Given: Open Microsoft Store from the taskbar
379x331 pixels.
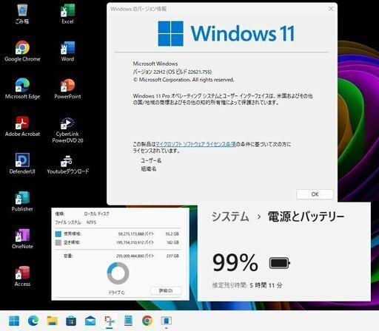Looking at the screenshot, I should 71,321.
